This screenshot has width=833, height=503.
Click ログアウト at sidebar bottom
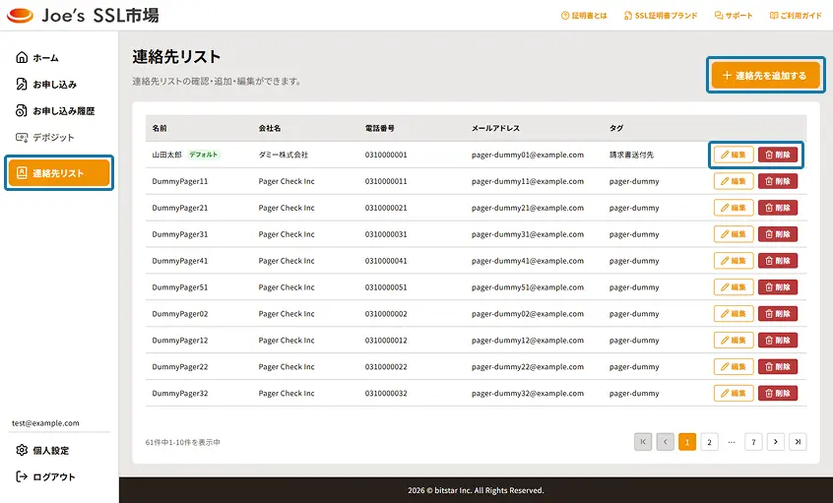(x=45, y=476)
